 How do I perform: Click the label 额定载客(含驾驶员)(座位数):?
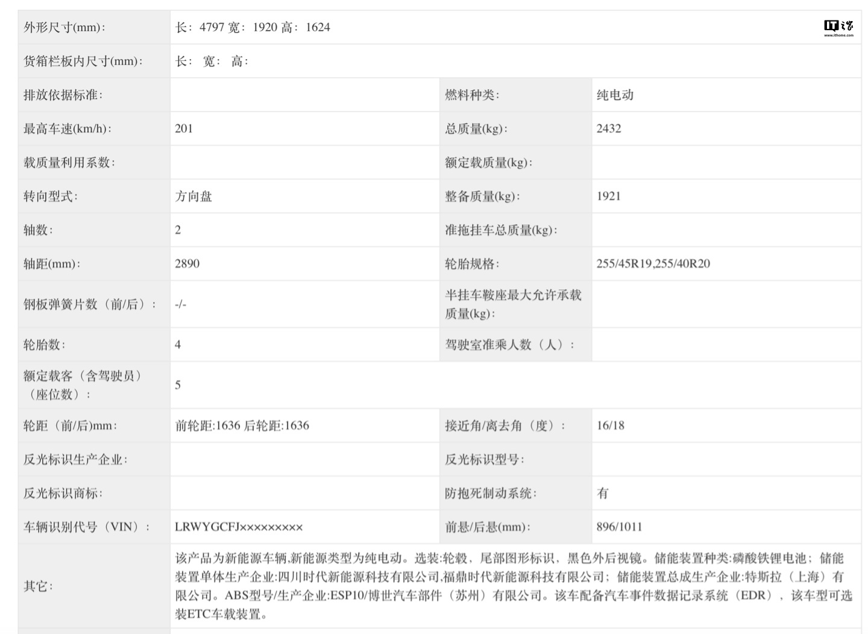83,385
